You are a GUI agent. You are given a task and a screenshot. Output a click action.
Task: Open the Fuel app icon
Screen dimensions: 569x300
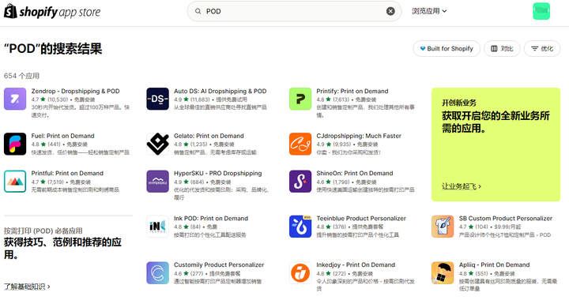coord(15,144)
